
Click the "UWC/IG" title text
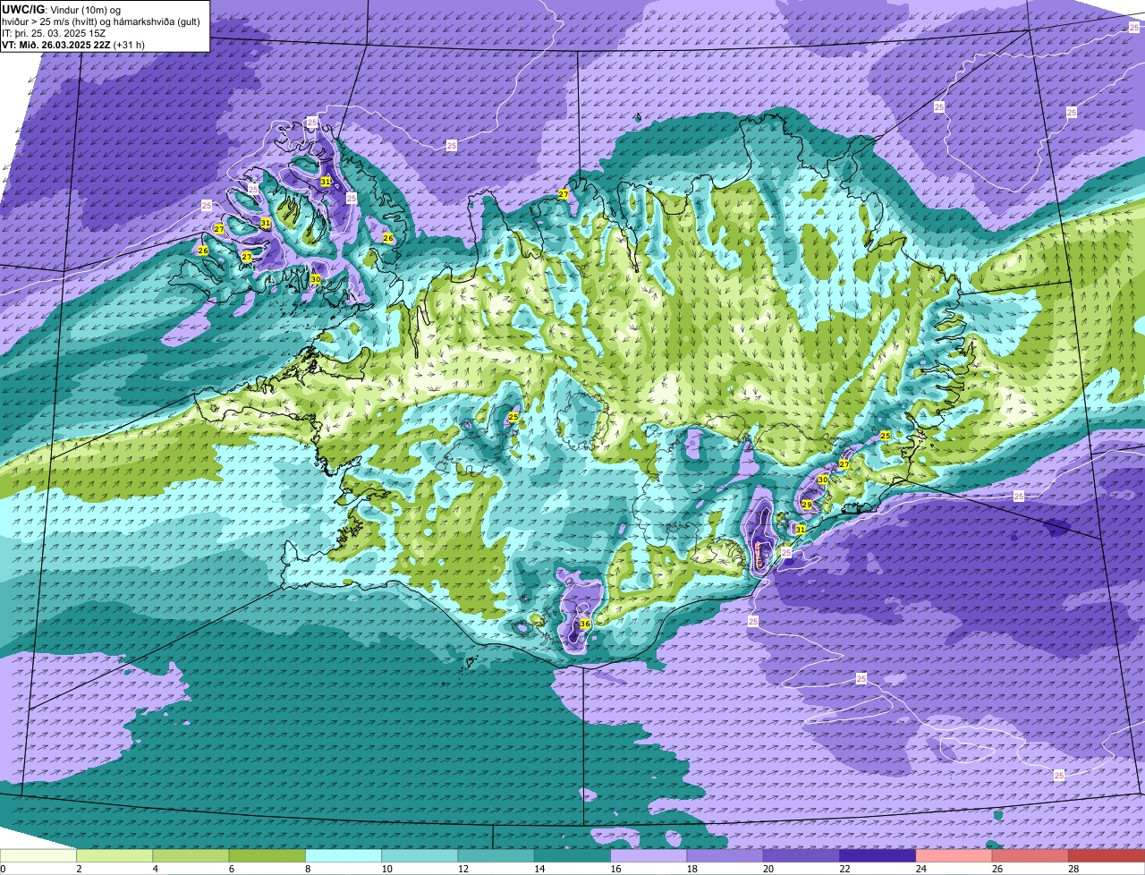(23, 8)
